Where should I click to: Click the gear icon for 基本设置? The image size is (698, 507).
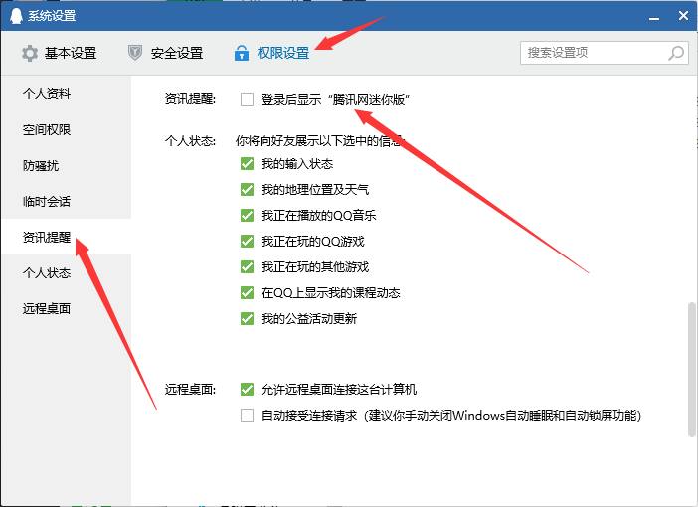pyautogui.click(x=30, y=53)
